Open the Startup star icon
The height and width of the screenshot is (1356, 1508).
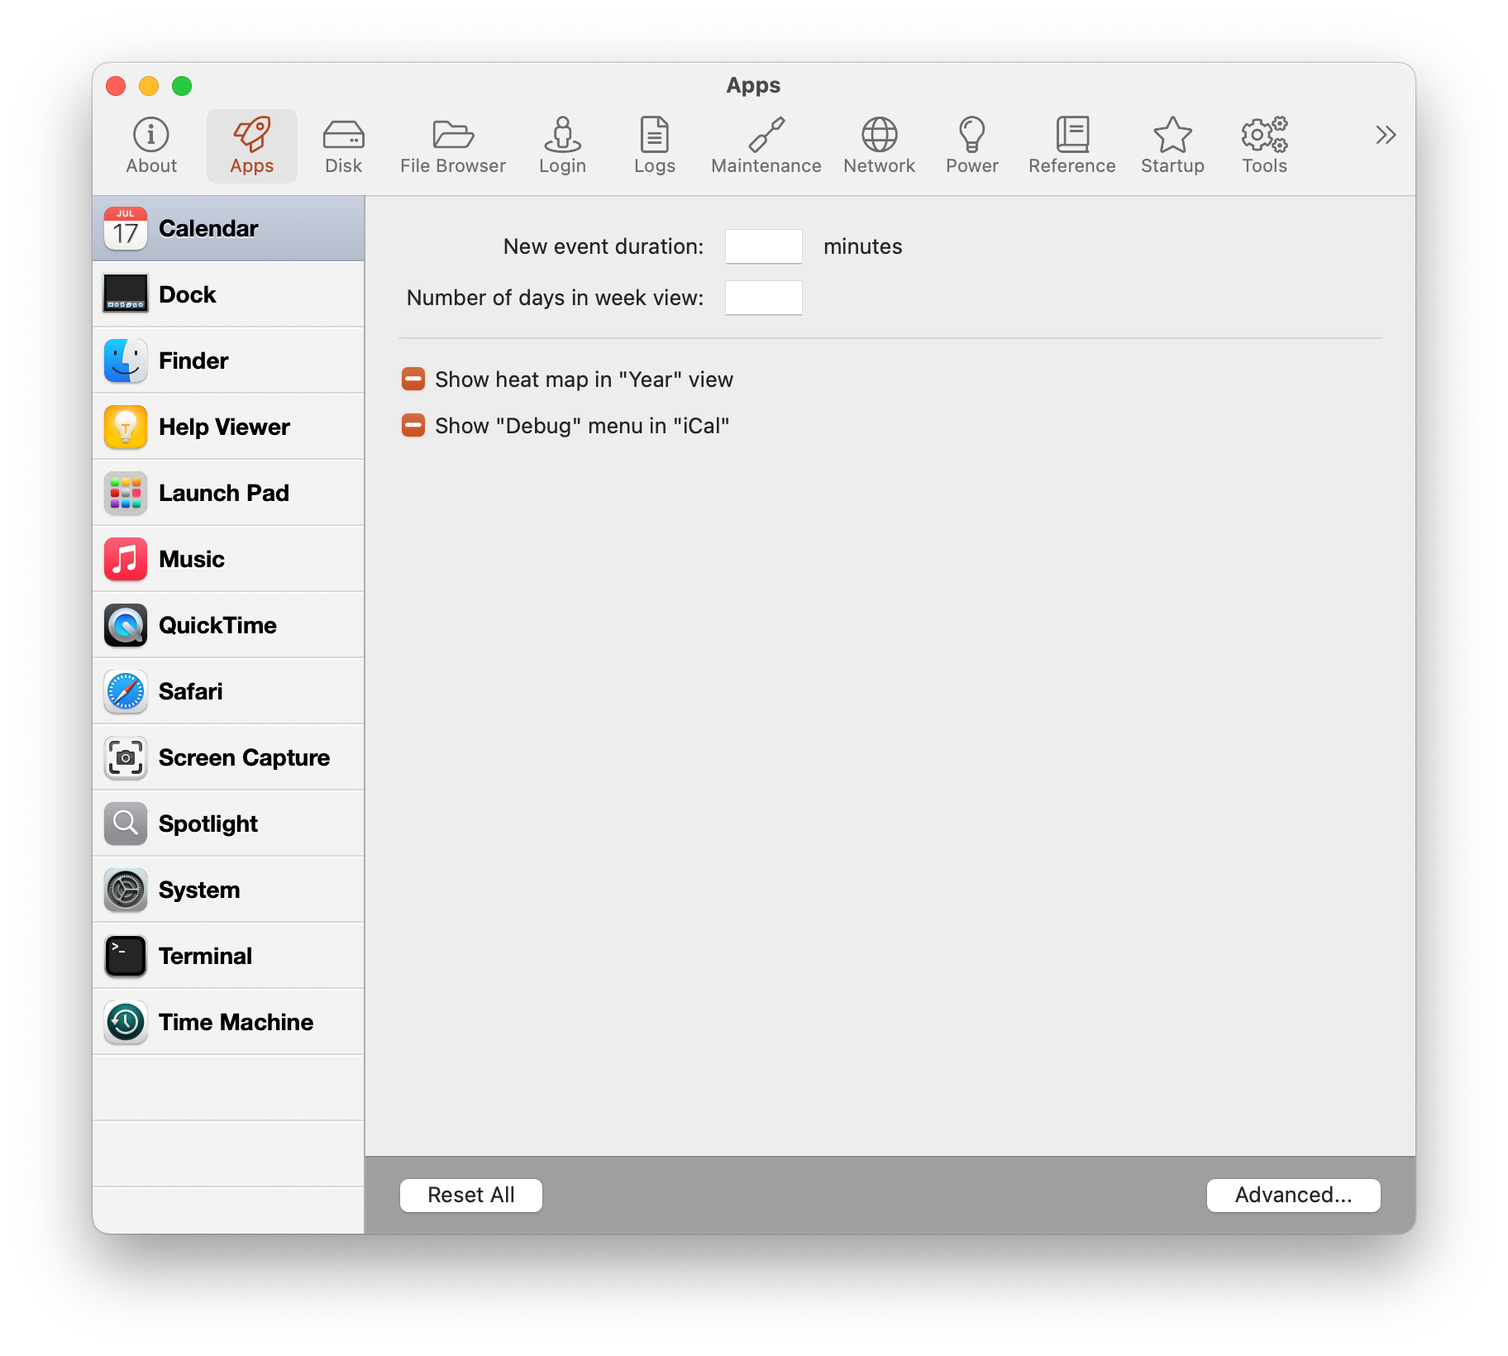pyautogui.click(x=1173, y=135)
